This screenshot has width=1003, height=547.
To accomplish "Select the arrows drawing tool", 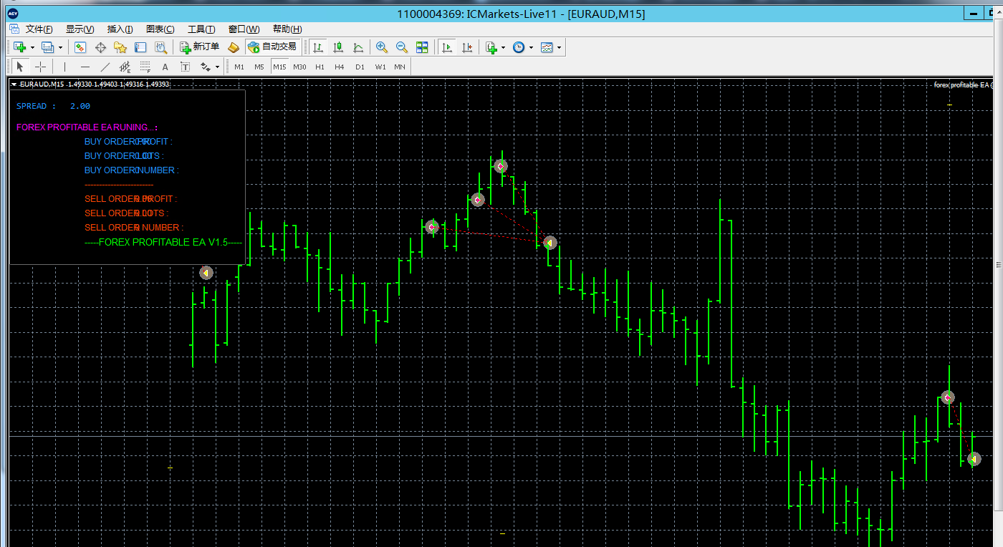I will point(206,67).
